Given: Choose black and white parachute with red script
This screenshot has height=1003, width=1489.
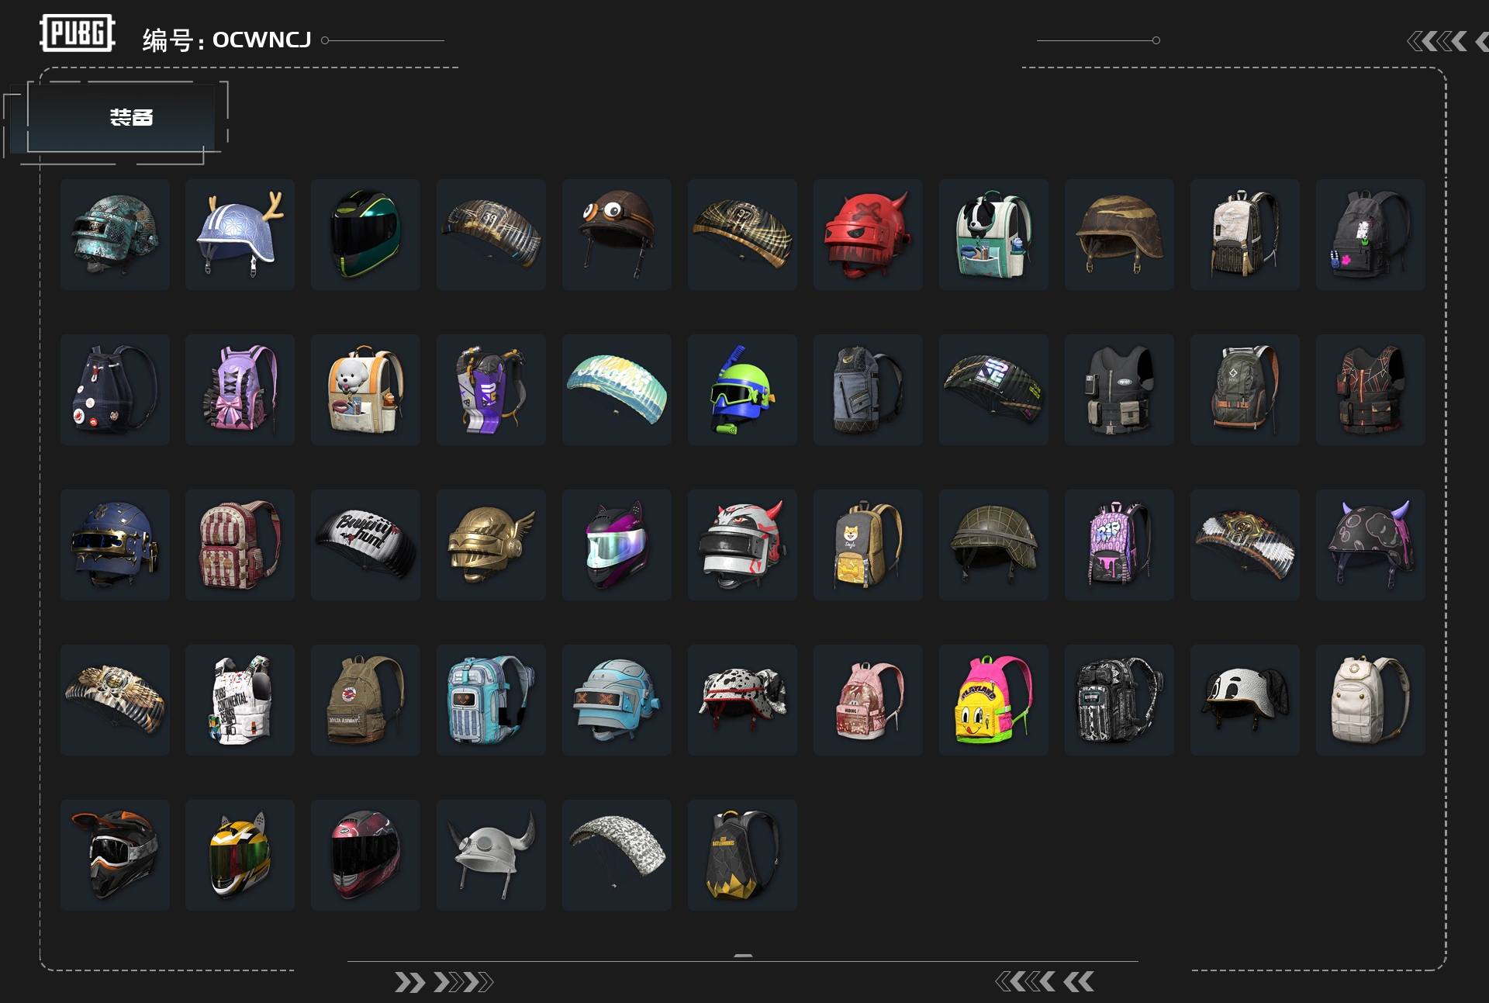Looking at the screenshot, I should (366, 545).
